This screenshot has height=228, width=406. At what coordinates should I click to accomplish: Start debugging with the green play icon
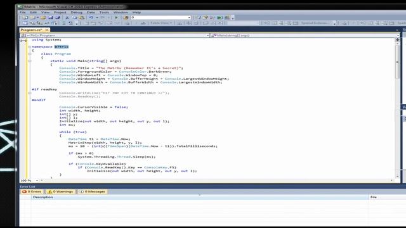[116, 18]
